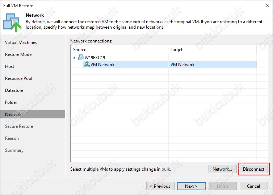The height and width of the screenshot is (195, 273).
Task: Select the Network step in sidebar
Action: pos(33,114)
